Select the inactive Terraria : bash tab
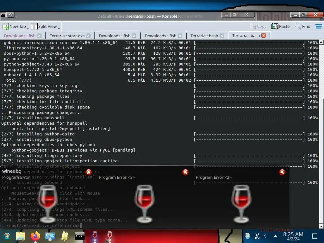 [x=204, y=36]
